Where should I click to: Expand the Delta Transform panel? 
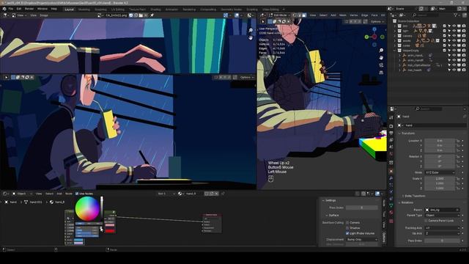(414, 196)
